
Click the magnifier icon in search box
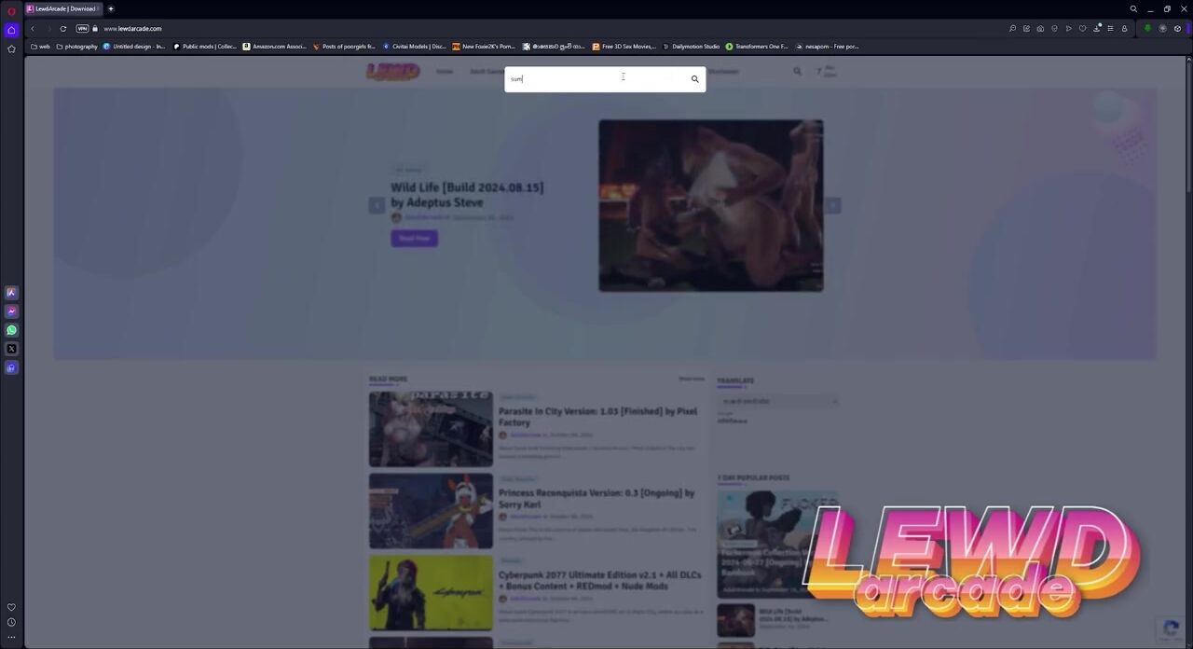(x=694, y=79)
